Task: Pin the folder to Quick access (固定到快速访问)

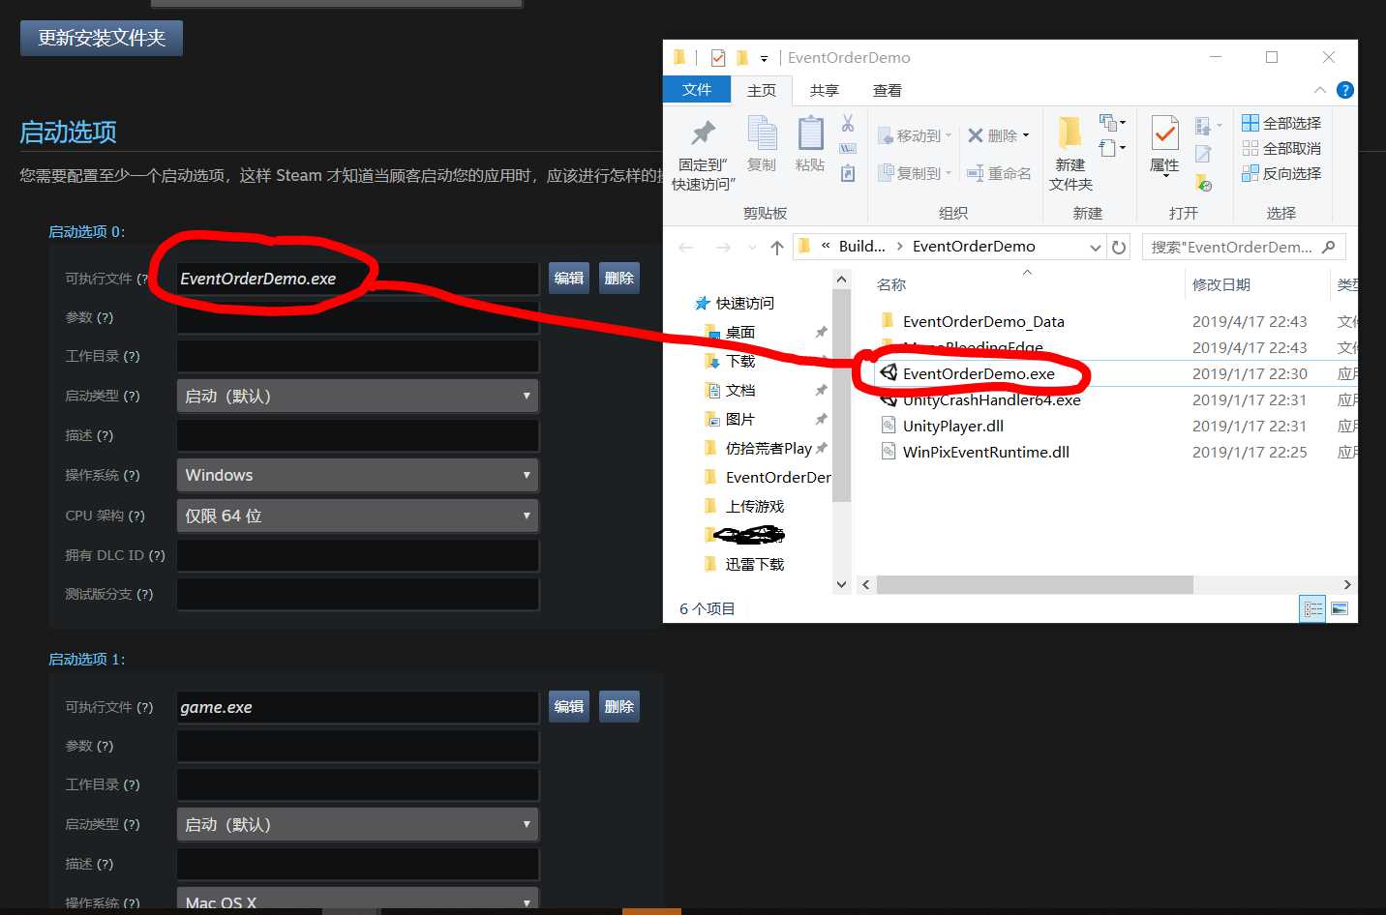Action: (704, 154)
